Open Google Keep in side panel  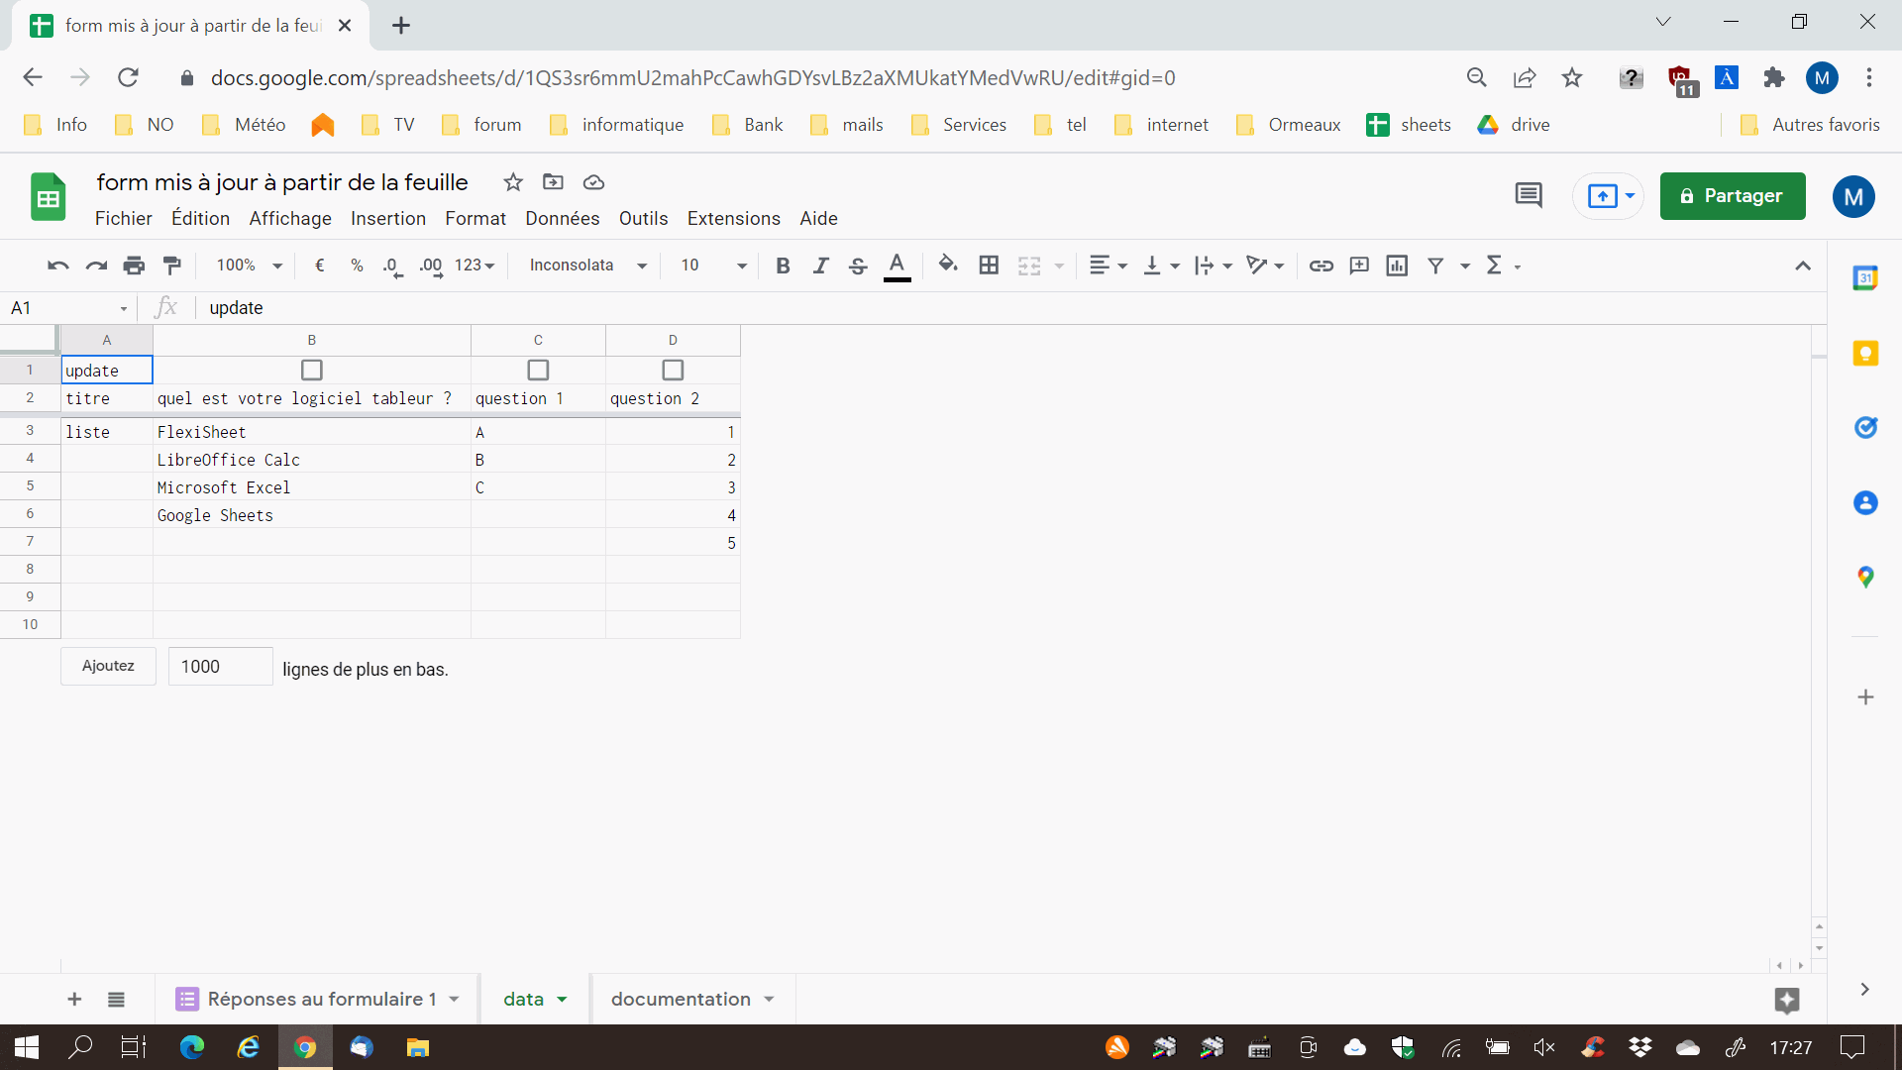pyautogui.click(x=1865, y=354)
